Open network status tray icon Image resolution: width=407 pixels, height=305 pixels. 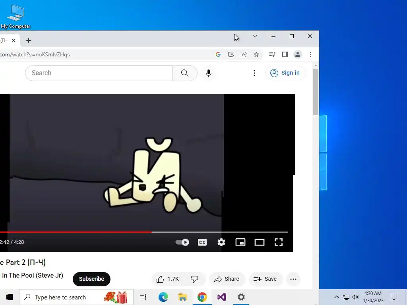[346, 297]
